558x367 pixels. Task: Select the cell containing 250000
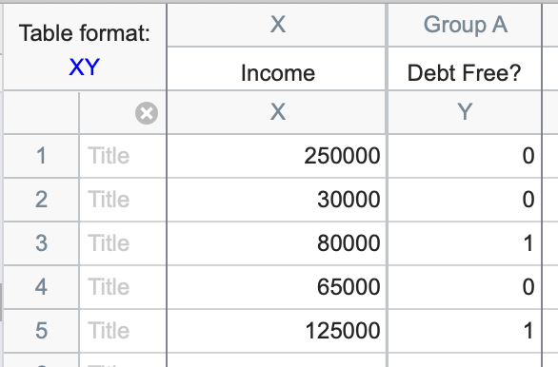coord(277,156)
